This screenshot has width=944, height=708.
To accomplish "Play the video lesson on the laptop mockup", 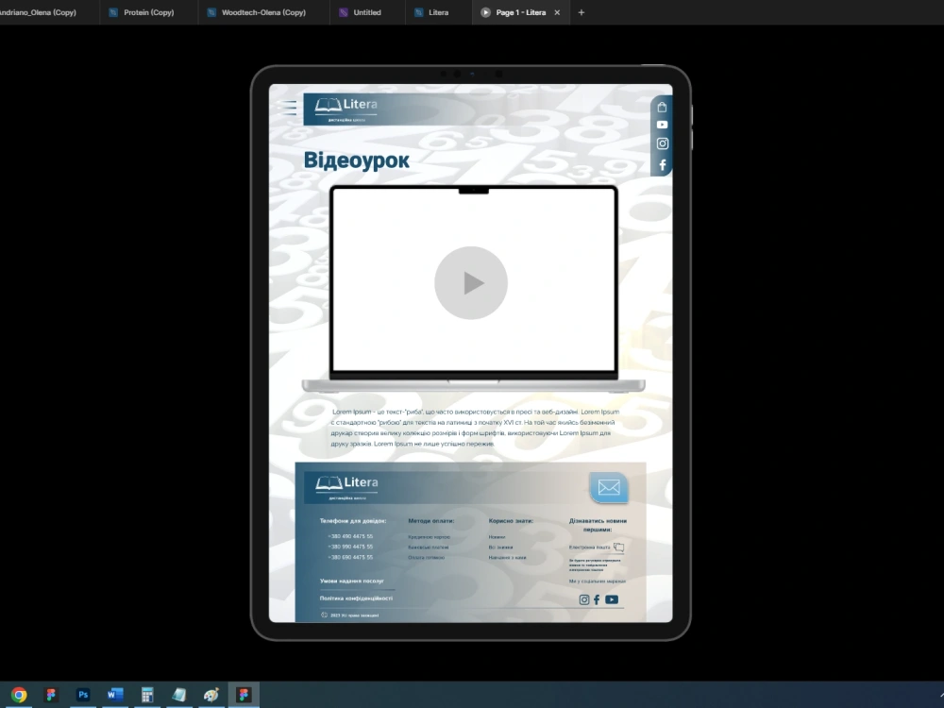I will [471, 283].
